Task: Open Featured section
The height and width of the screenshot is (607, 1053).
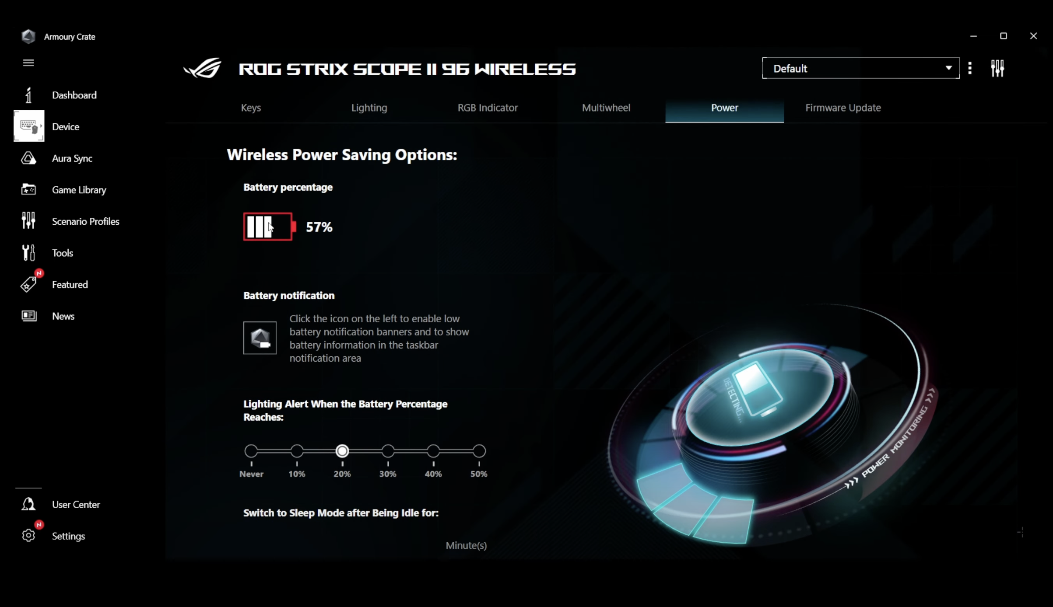Action: point(69,285)
